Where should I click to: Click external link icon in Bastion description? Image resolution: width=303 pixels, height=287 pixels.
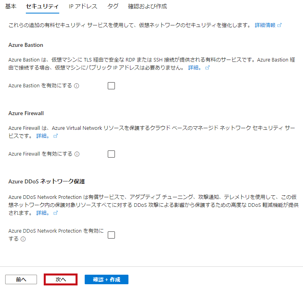click(x=207, y=67)
